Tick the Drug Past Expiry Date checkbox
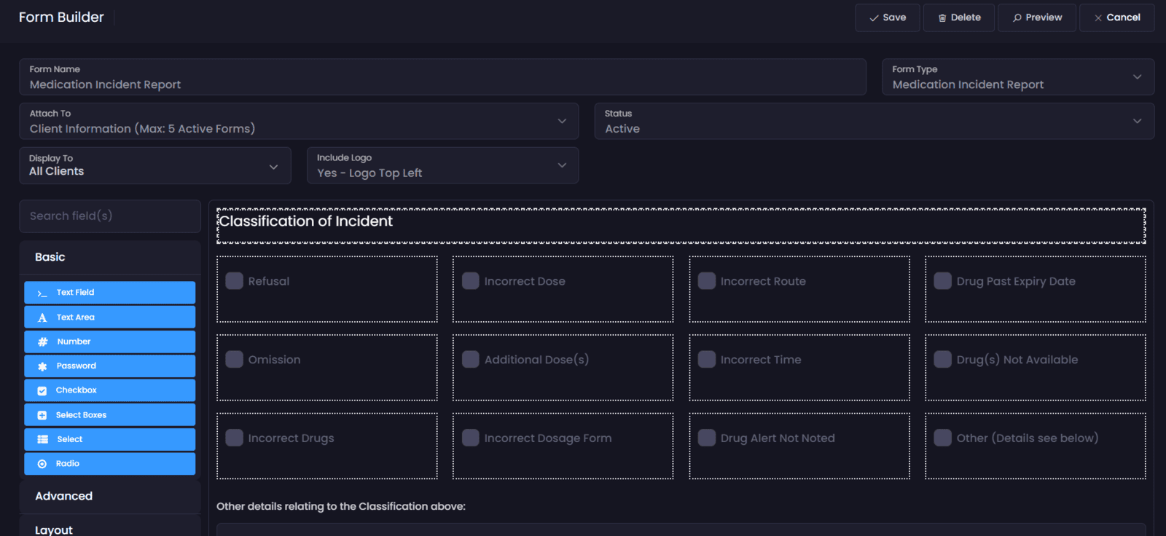 (x=943, y=281)
